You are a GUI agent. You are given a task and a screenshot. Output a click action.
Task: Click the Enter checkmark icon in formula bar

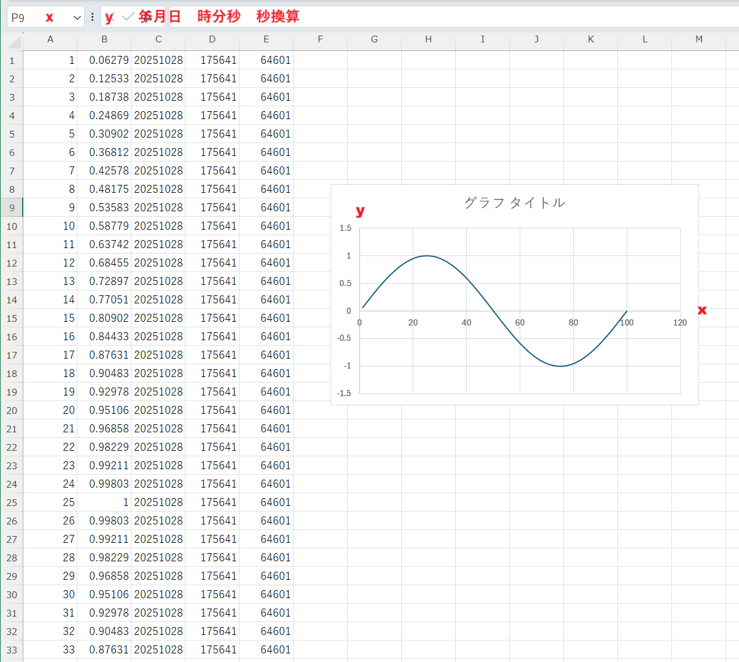click(128, 17)
